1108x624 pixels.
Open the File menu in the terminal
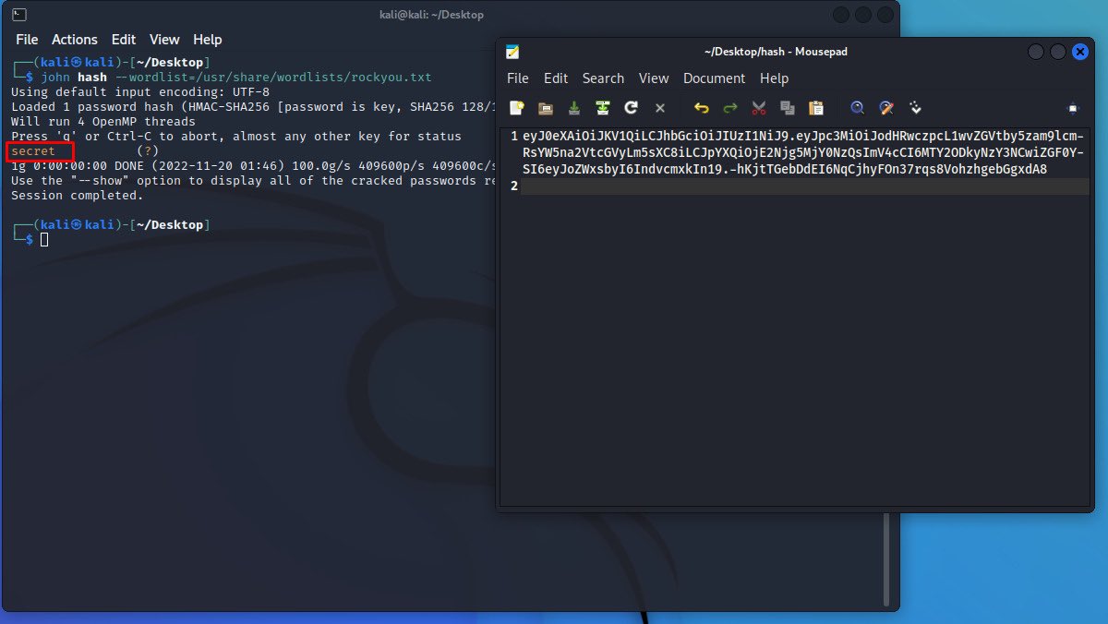(x=27, y=40)
